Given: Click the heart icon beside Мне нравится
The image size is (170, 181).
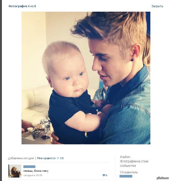Looking at the screenshot, I should point(58,158).
